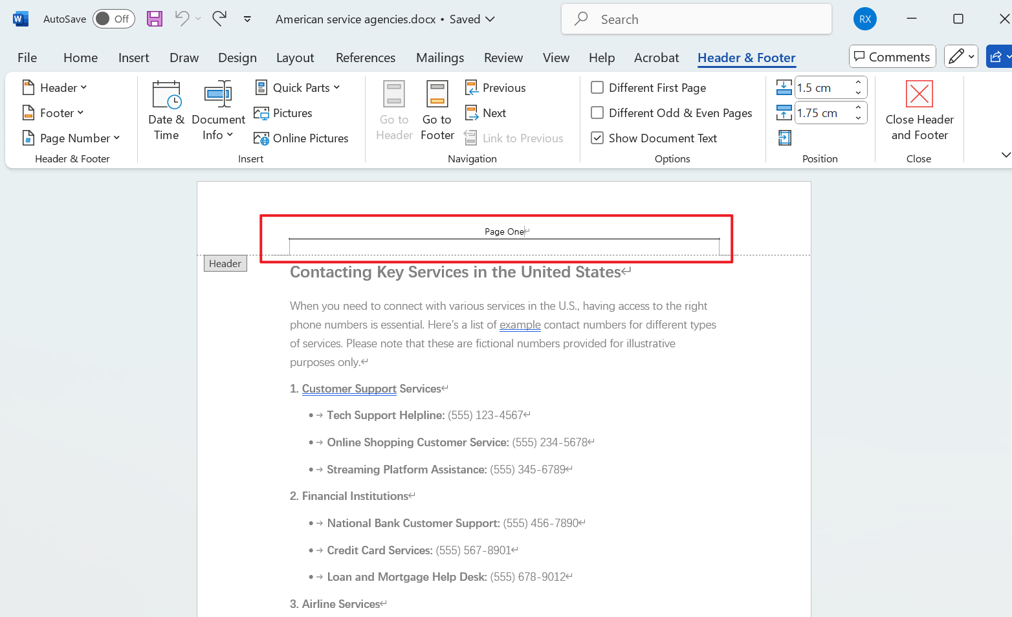Switch to the Acrobat tab
This screenshot has width=1012, height=617.
click(657, 58)
